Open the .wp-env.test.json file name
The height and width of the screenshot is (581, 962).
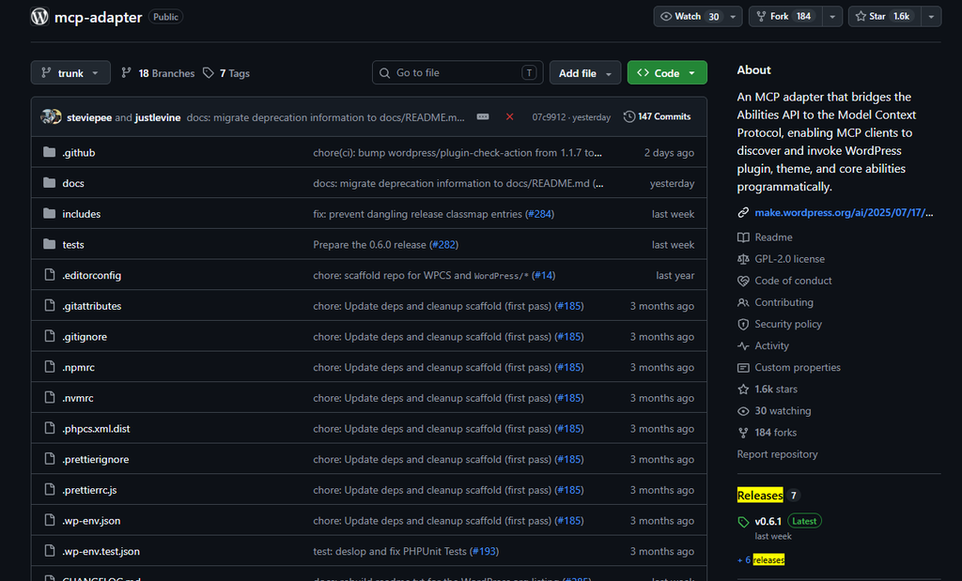click(x=101, y=551)
